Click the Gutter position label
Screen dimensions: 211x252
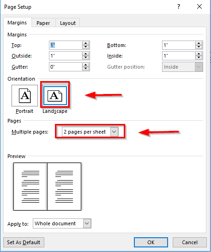(126, 67)
